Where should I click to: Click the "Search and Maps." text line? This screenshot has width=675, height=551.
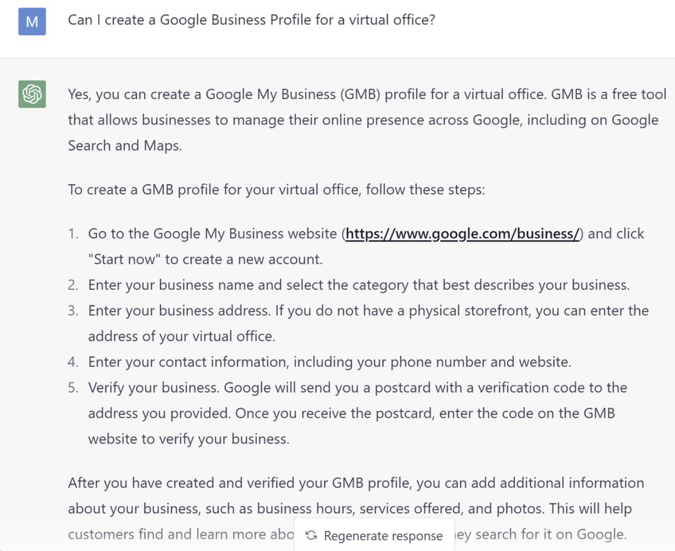click(125, 145)
